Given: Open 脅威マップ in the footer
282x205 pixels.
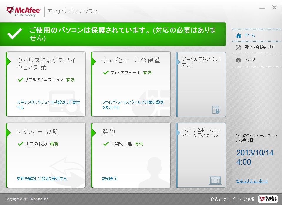Looking at the screenshot, I should (219, 199).
